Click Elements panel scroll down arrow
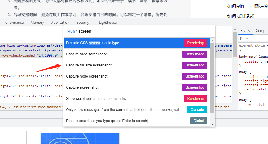Viewport: 268px width, 144px height. (235, 100)
